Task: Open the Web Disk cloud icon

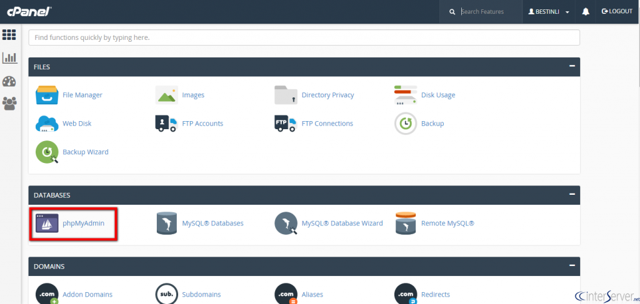Action: [47, 124]
